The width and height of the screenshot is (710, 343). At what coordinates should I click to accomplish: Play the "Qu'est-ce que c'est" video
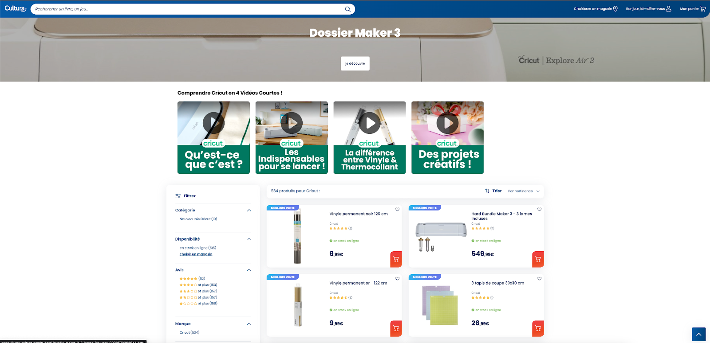click(x=213, y=123)
